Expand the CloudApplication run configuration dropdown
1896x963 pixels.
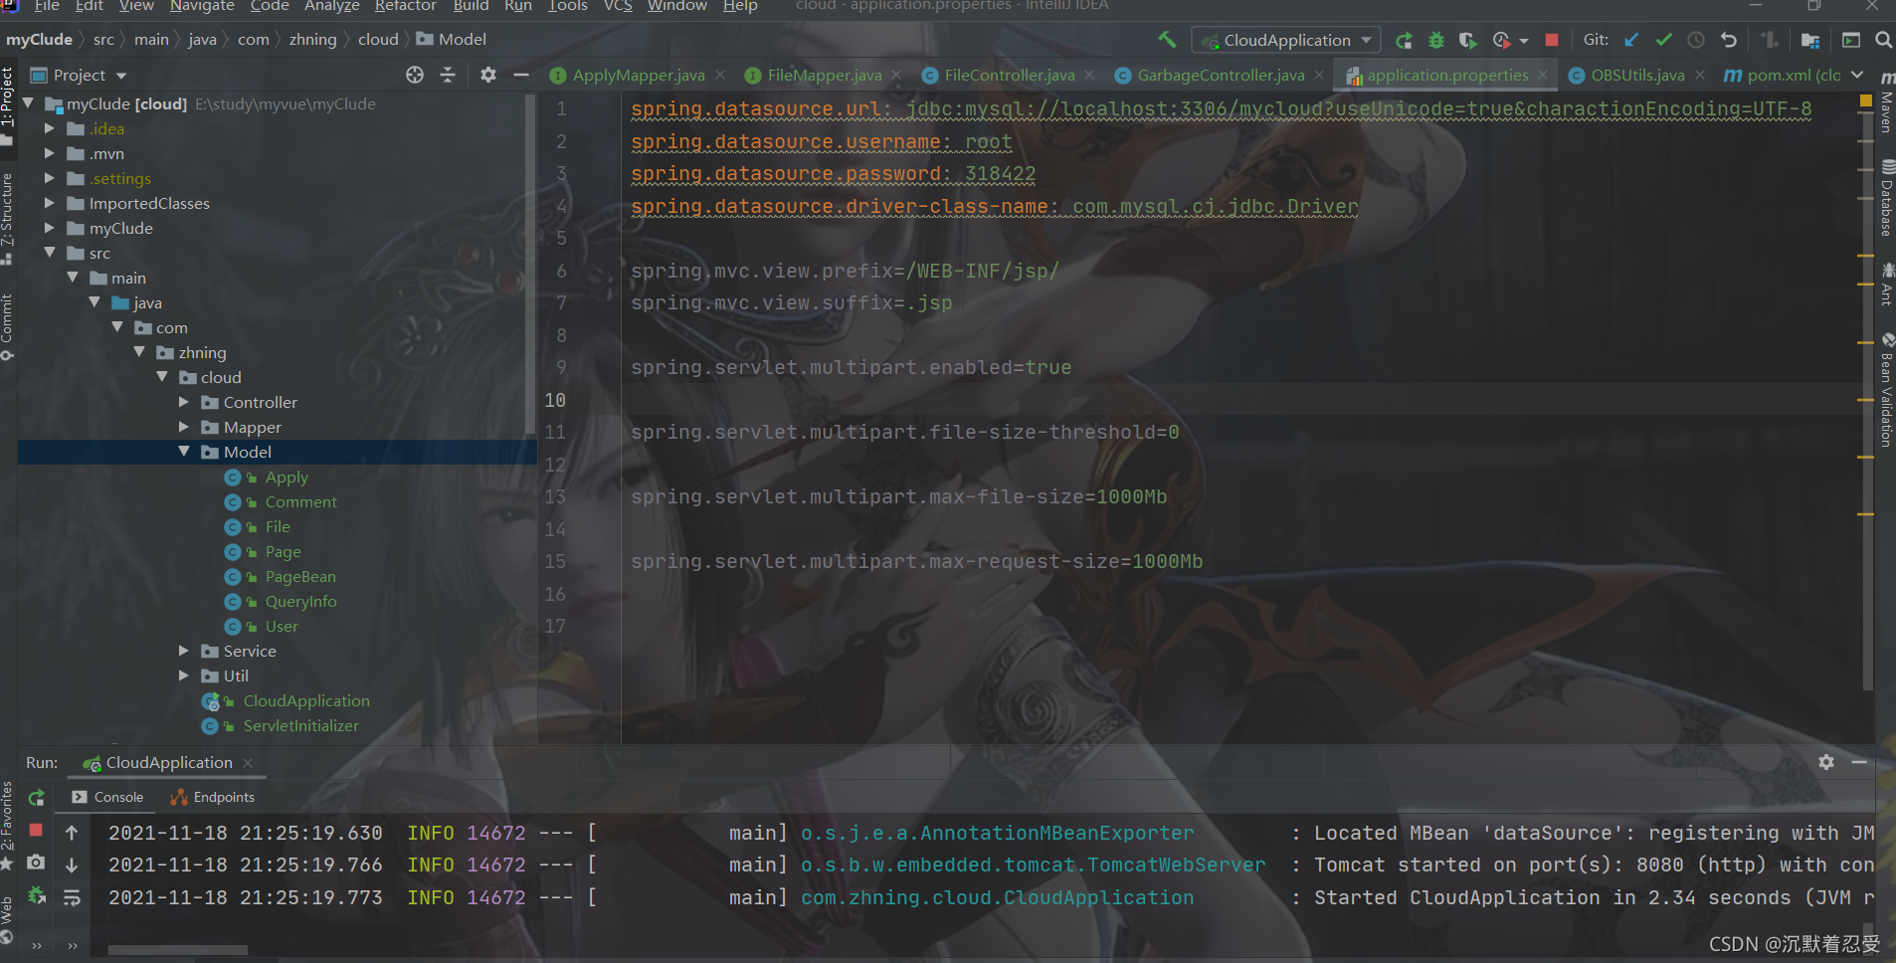click(x=1367, y=40)
